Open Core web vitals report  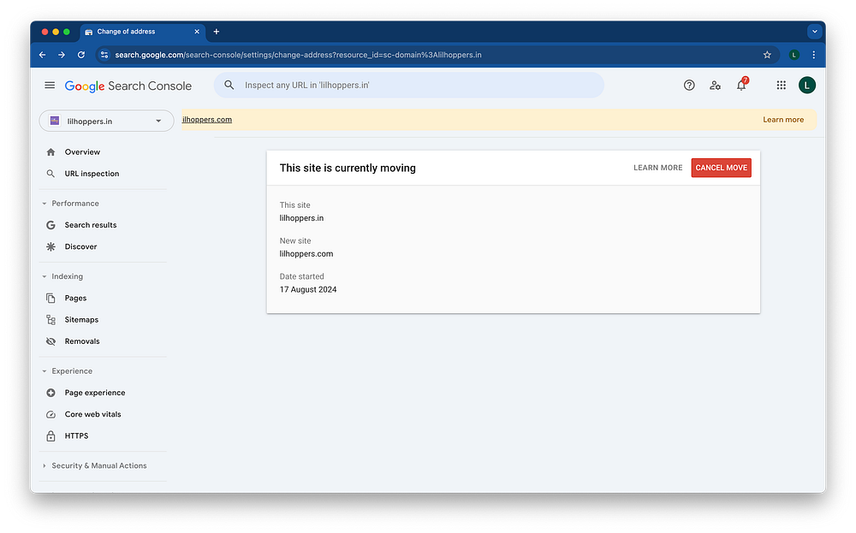pos(92,415)
